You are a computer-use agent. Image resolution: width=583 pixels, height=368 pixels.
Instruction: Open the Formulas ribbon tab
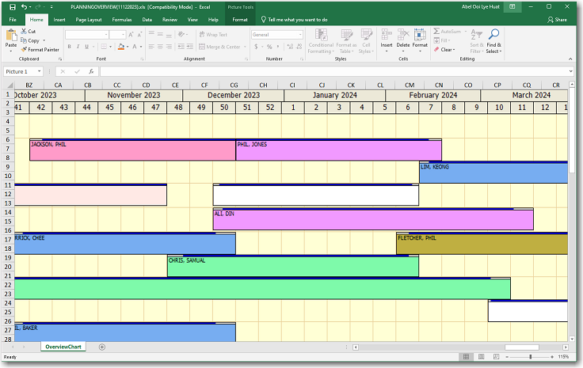pos(122,19)
